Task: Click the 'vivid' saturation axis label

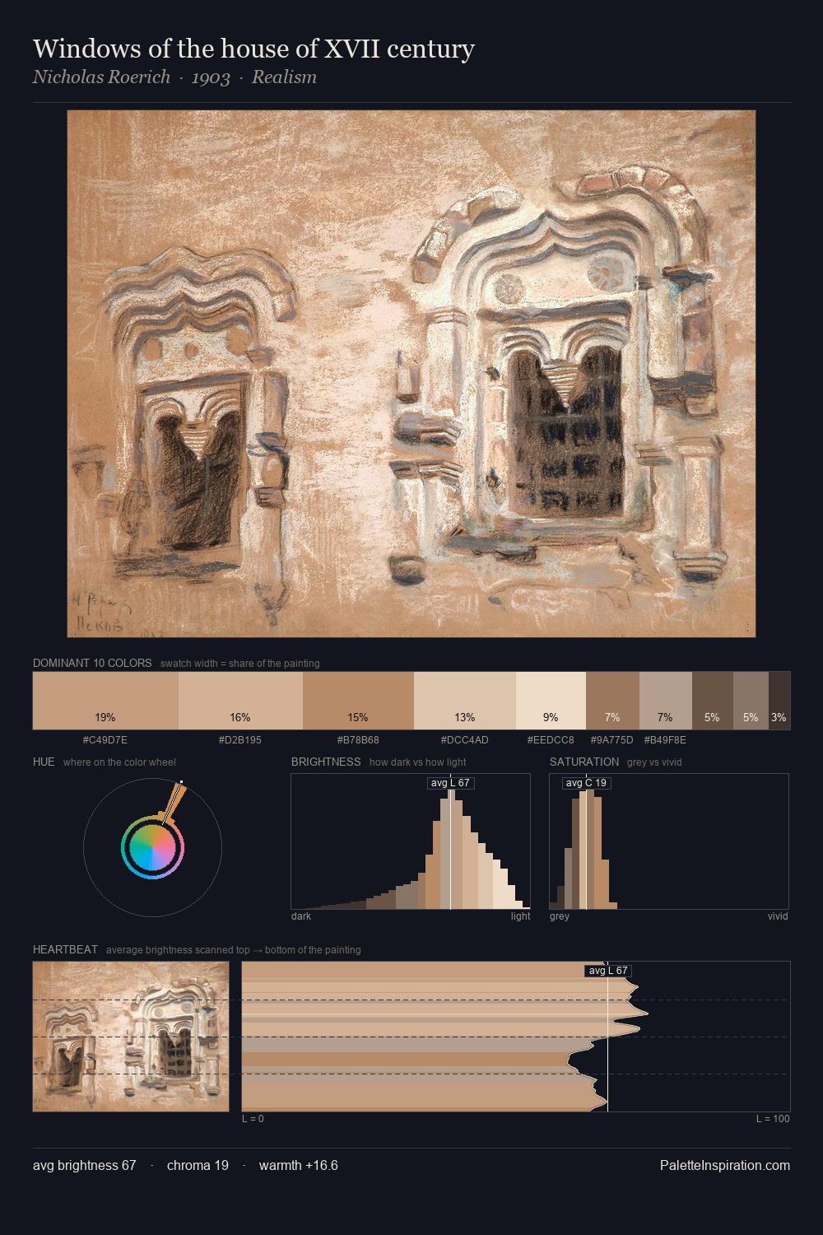Action: click(778, 916)
